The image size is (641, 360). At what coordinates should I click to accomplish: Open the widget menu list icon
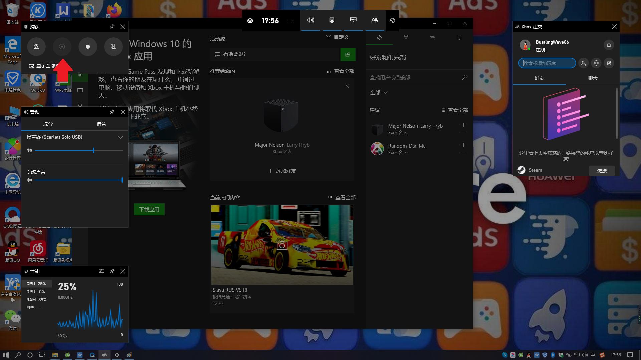click(290, 21)
